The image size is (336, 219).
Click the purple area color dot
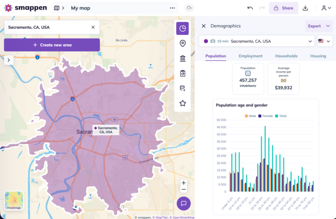point(206,41)
